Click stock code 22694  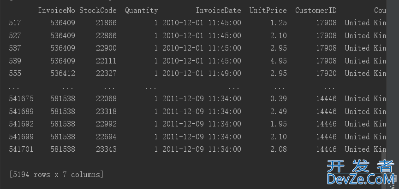106,137
